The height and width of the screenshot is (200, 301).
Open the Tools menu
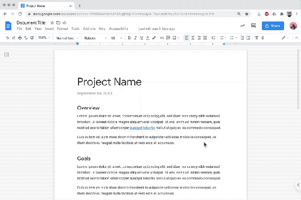tap(75, 29)
